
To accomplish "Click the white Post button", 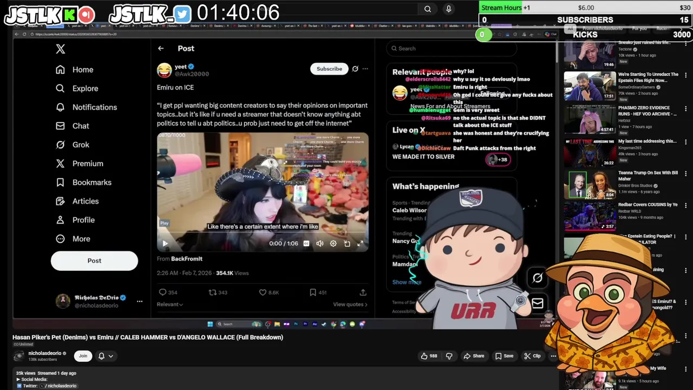I will (x=94, y=261).
